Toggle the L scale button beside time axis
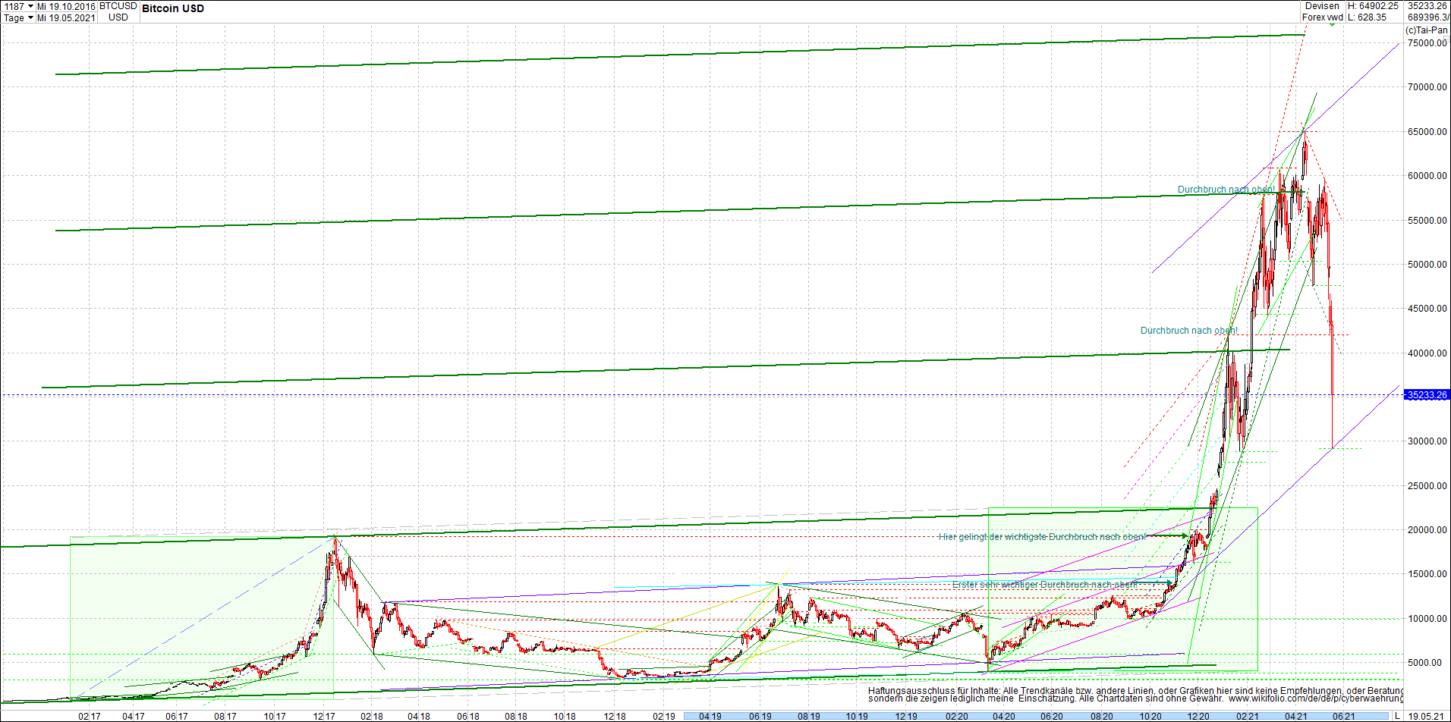 click(1398, 716)
